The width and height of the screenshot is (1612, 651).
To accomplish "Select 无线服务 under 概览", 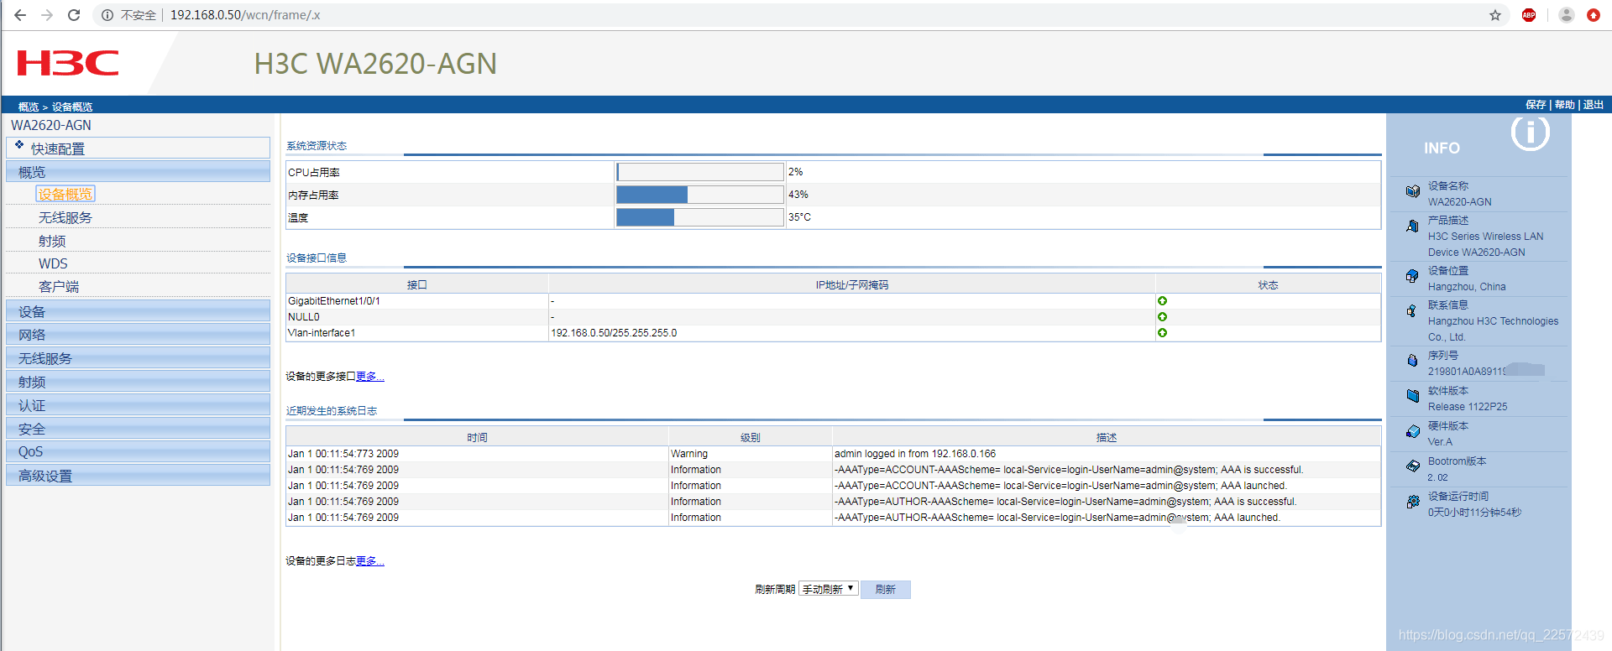I will (65, 217).
